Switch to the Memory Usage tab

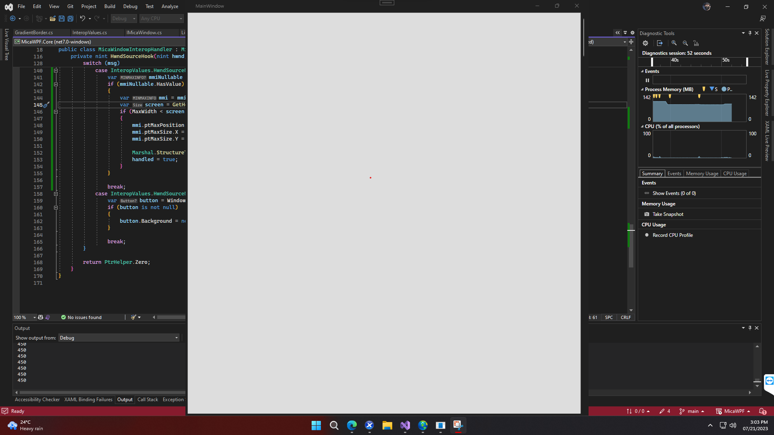(702, 173)
